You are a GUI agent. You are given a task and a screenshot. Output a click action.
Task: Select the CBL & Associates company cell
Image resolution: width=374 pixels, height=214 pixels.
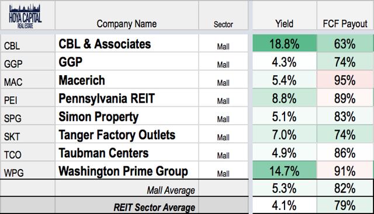127,43
